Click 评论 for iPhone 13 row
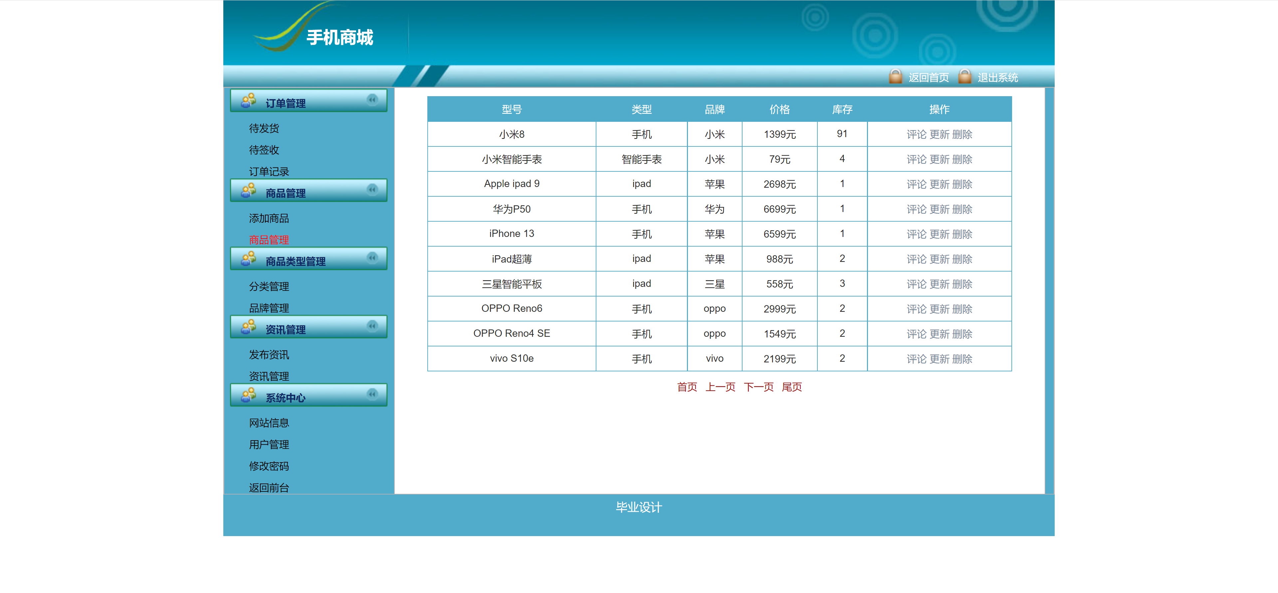Viewport: 1278px width, 593px height. click(x=916, y=234)
